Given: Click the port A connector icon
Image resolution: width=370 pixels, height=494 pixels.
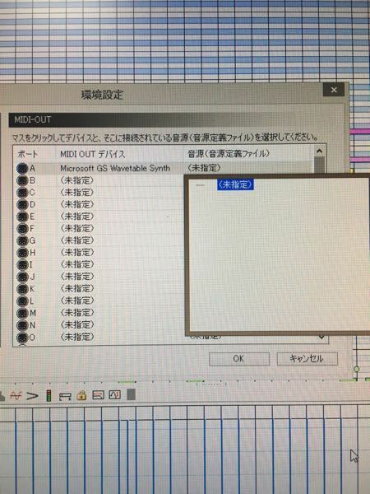Looking at the screenshot, I should (22, 169).
